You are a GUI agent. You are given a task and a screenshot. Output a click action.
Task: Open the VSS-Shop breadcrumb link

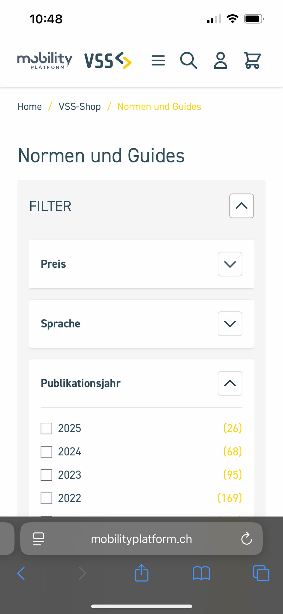click(x=80, y=106)
